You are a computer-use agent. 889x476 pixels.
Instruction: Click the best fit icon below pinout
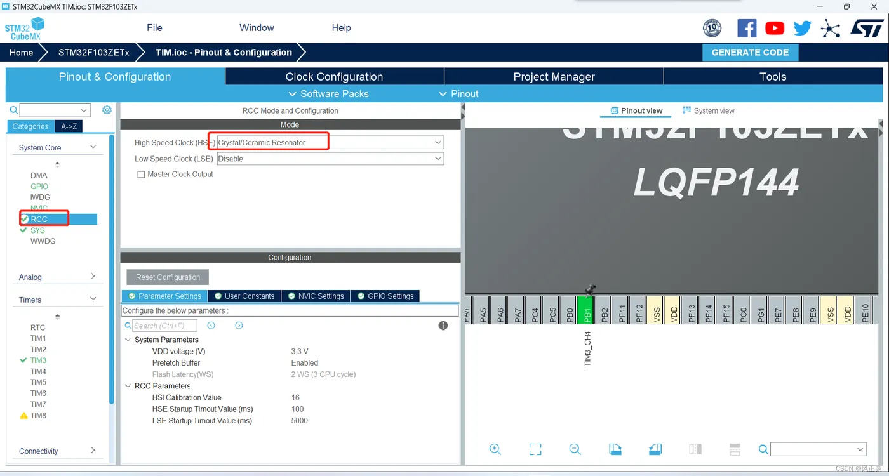[x=535, y=449]
